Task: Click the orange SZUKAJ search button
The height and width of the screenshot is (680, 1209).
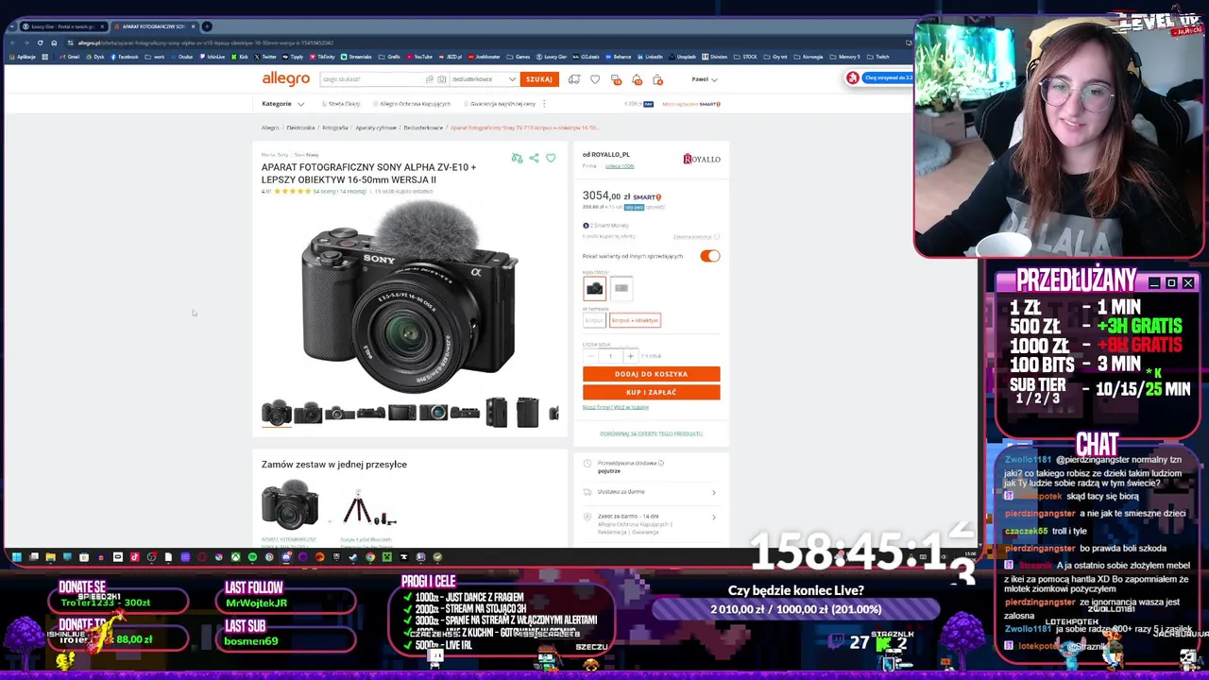Action: pos(538,79)
